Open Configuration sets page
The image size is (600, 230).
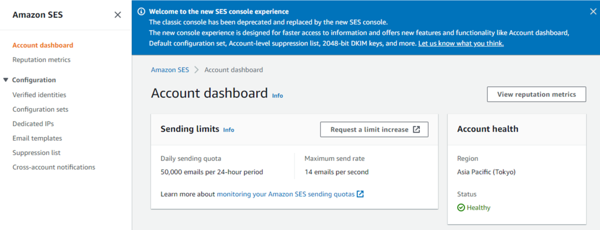pyautogui.click(x=40, y=109)
